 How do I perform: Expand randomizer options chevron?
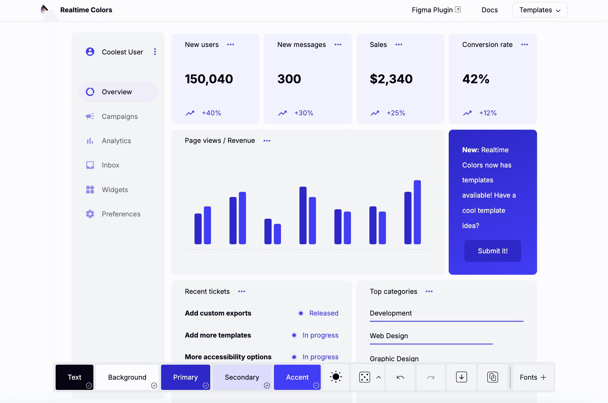click(x=379, y=377)
